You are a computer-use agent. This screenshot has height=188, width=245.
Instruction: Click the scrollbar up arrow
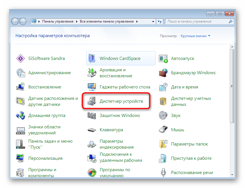pyautogui.click(x=232, y=47)
